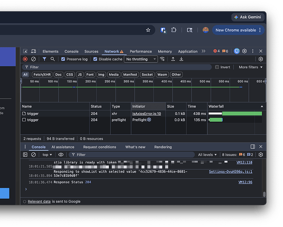283x227 pixels.
Task: Open Relevant data link
Action: click(x=39, y=202)
